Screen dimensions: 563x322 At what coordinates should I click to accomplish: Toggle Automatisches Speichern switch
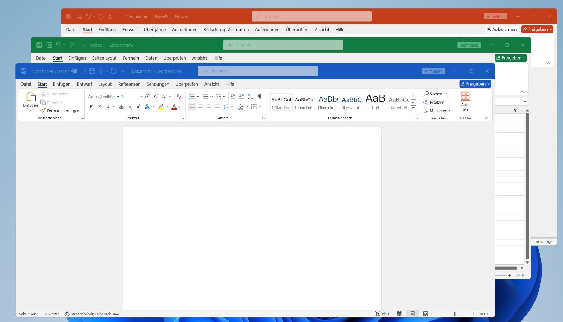78,71
